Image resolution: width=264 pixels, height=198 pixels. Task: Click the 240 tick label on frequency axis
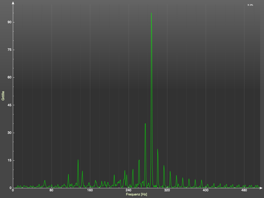click(x=128, y=191)
